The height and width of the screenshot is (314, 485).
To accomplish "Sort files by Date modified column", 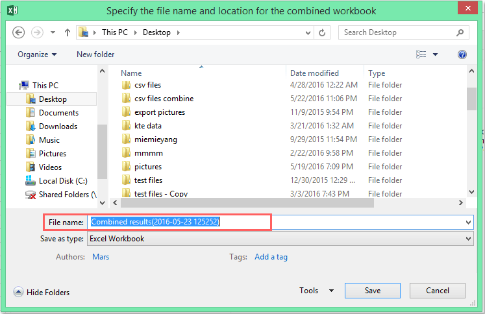I will [314, 73].
